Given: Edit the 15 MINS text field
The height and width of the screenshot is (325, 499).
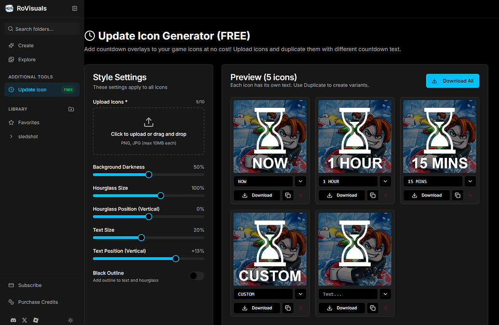Looking at the screenshot, I should coord(433,182).
